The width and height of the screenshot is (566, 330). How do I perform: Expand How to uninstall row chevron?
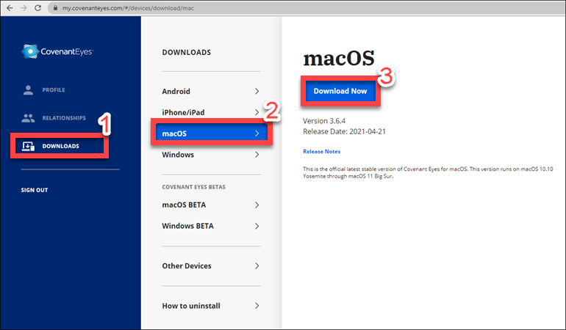click(x=257, y=306)
